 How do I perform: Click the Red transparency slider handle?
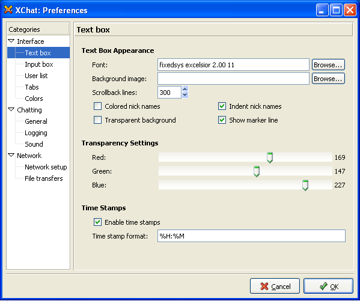pyautogui.click(x=270, y=157)
